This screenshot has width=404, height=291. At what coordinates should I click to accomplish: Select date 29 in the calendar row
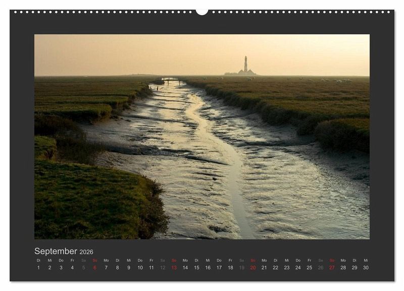point(355,268)
